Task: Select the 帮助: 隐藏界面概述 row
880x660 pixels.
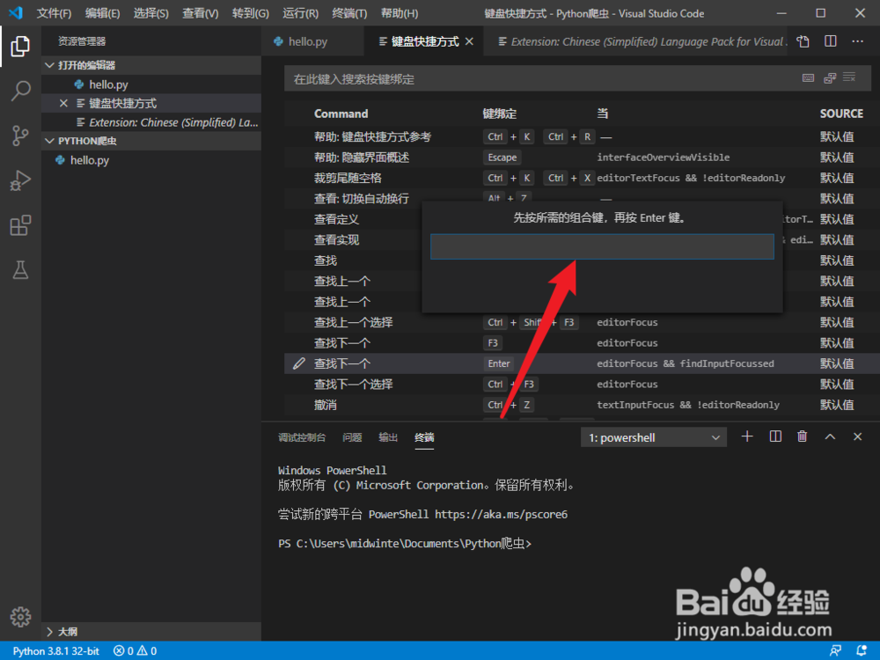Action: pos(582,158)
